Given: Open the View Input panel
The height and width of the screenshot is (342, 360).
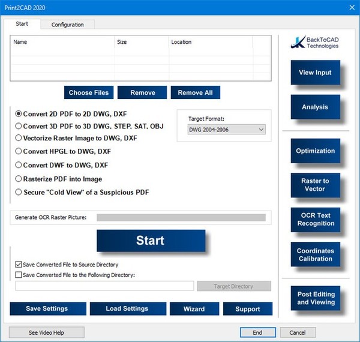Looking at the screenshot, I should (x=315, y=73).
